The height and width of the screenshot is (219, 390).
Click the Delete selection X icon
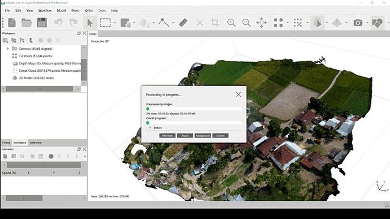pos(200,23)
